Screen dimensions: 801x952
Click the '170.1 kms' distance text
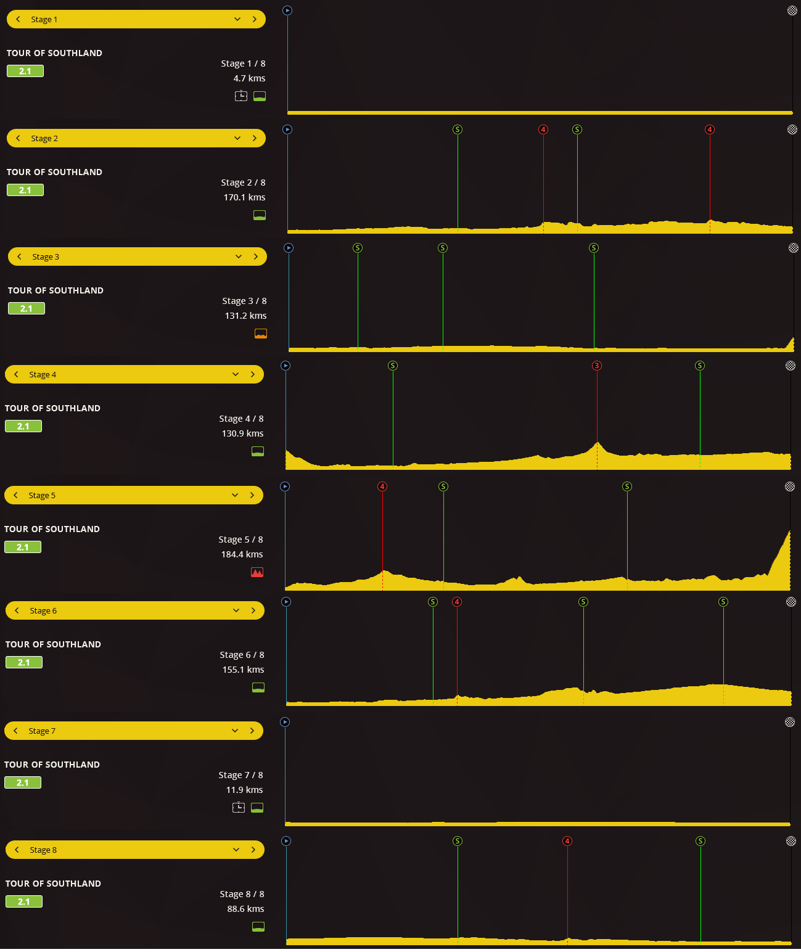point(244,197)
